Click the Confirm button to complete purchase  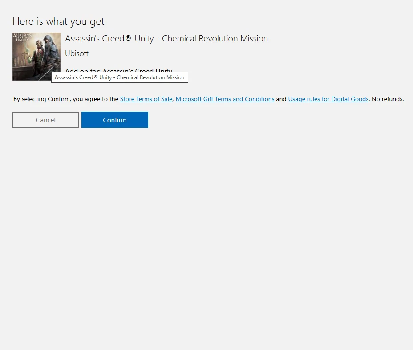tap(114, 120)
